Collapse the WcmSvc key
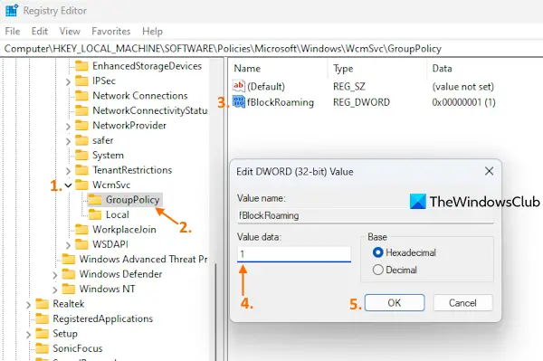Screen dimensions: 543x361 (68, 185)
